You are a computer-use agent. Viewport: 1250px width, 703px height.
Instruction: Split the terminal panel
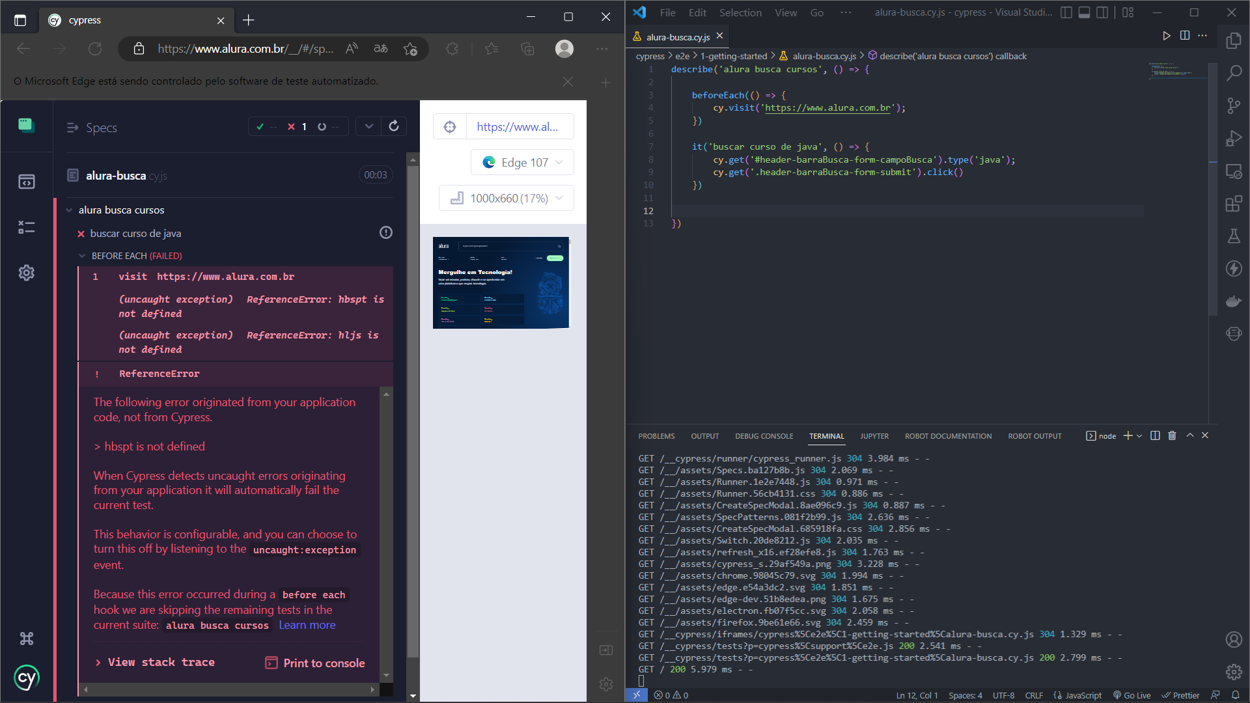[x=1155, y=435]
